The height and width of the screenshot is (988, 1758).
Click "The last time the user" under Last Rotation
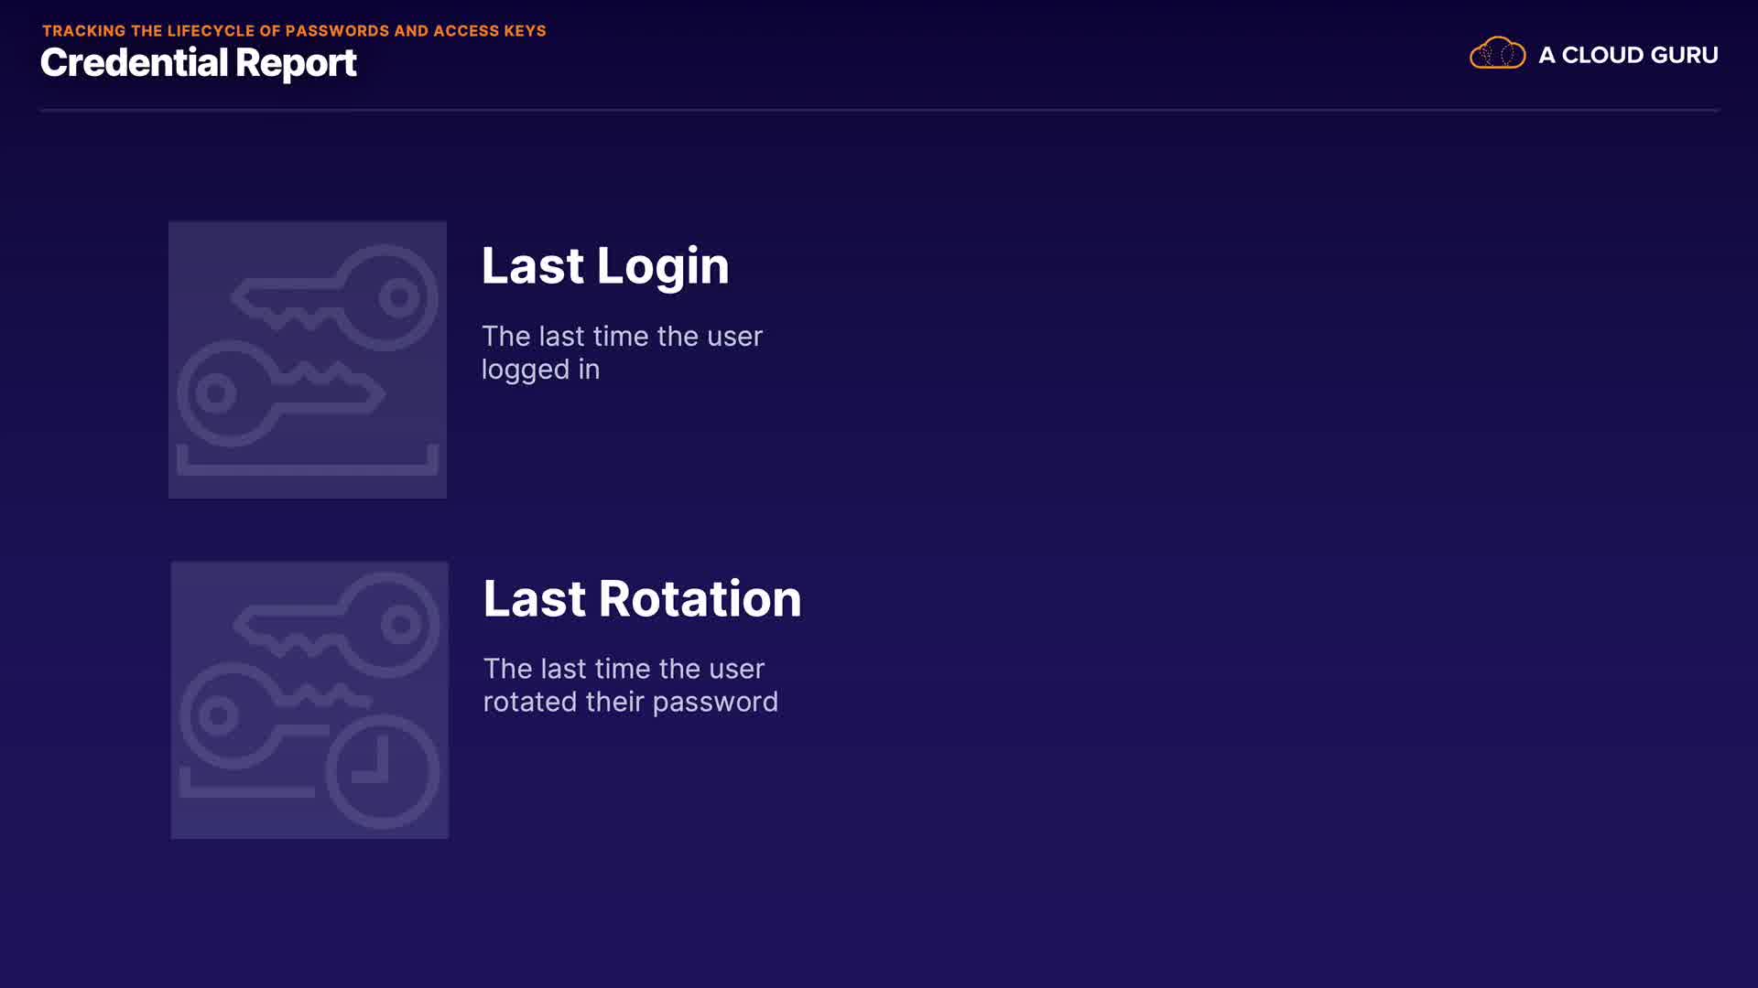pos(624,669)
